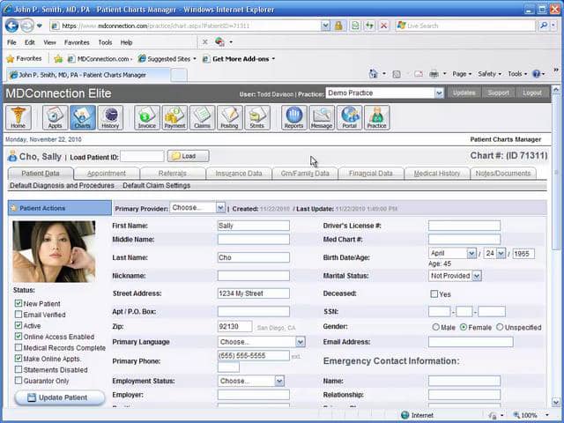Open the Marital Status dropdown
The height and width of the screenshot is (423, 564).
coord(455,276)
